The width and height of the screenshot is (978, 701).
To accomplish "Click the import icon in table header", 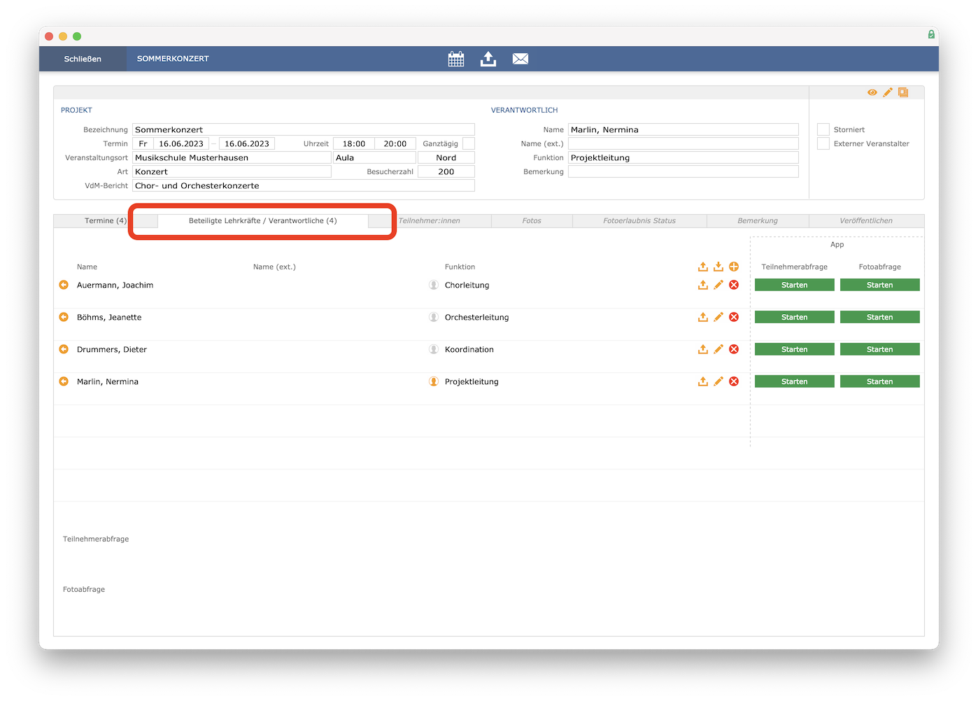I will click(718, 267).
